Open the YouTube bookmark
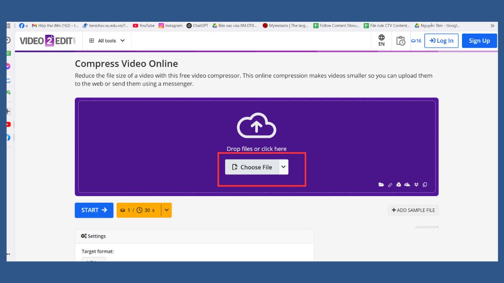 coord(144,26)
